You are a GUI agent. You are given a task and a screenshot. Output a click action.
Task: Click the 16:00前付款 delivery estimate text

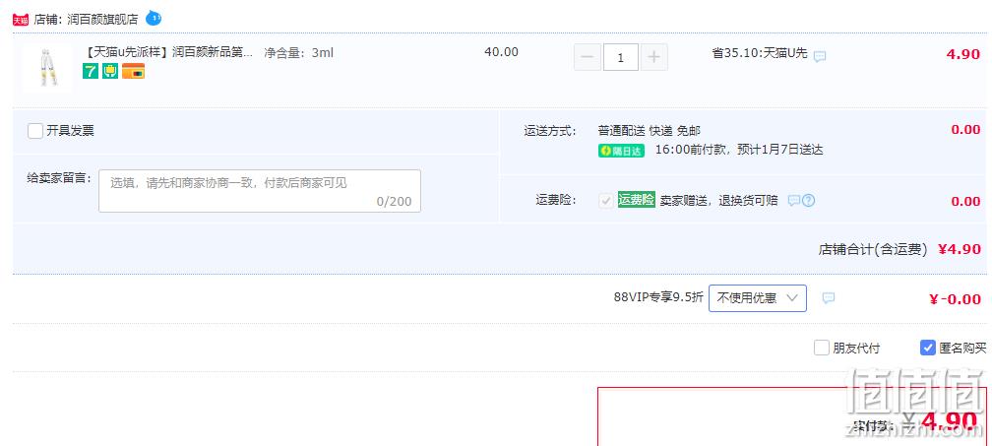coord(739,150)
